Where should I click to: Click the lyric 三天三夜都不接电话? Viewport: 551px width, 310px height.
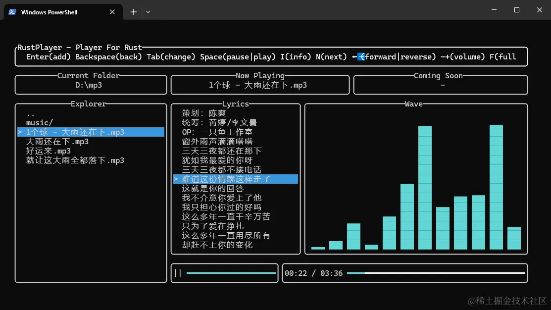click(x=222, y=170)
